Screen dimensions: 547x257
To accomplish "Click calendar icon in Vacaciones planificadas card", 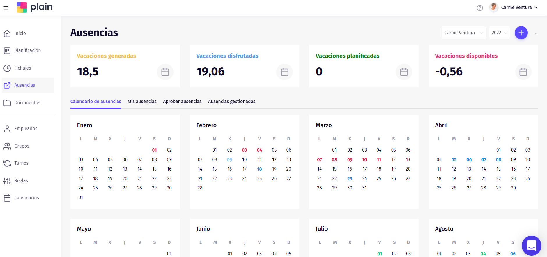I will pos(404,72).
